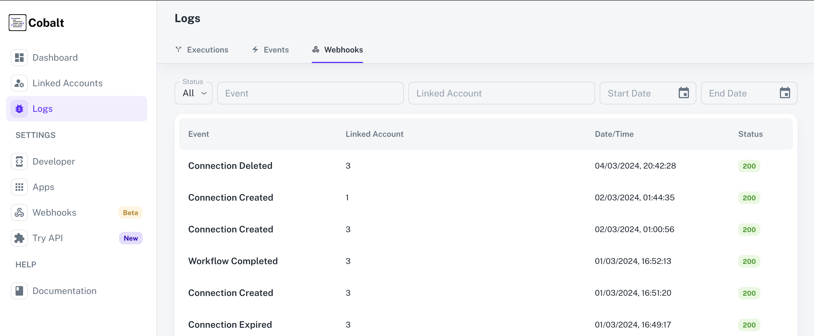Select the Dashboard icon in the sidebar
Viewport: 814px width, 336px height.
pyautogui.click(x=19, y=57)
